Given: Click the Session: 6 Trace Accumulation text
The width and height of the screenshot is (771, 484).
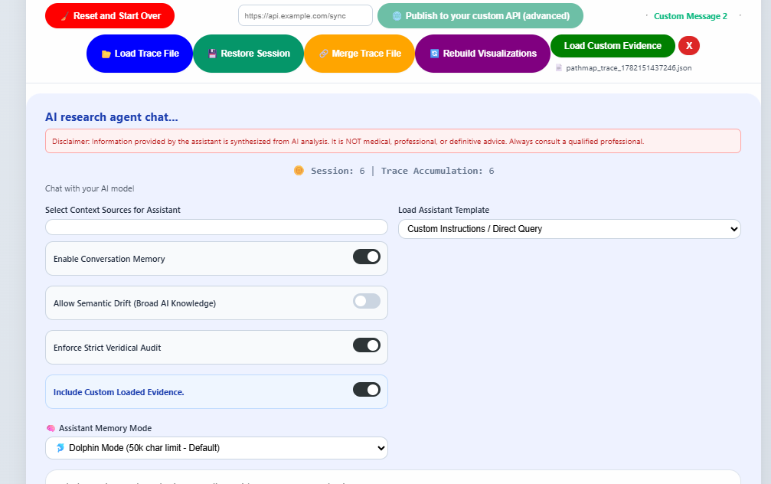Looking at the screenshot, I should pos(402,171).
